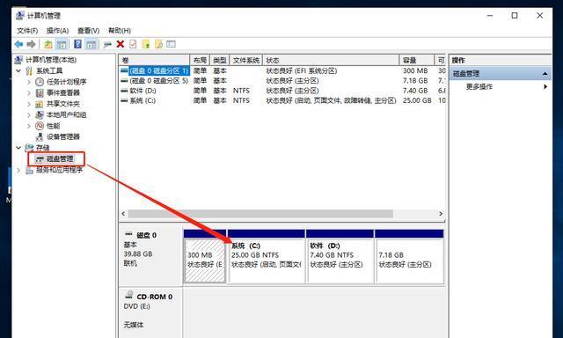Click the gray Forward arrow in toolbar
Viewport: 563px width, 338px height.
32,44
